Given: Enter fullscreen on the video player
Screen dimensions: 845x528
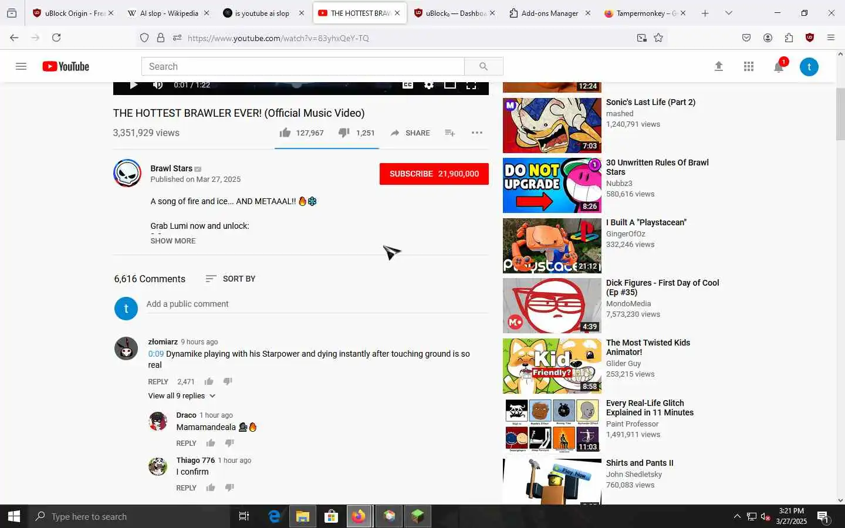Looking at the screenshot, I should (471, 85).
